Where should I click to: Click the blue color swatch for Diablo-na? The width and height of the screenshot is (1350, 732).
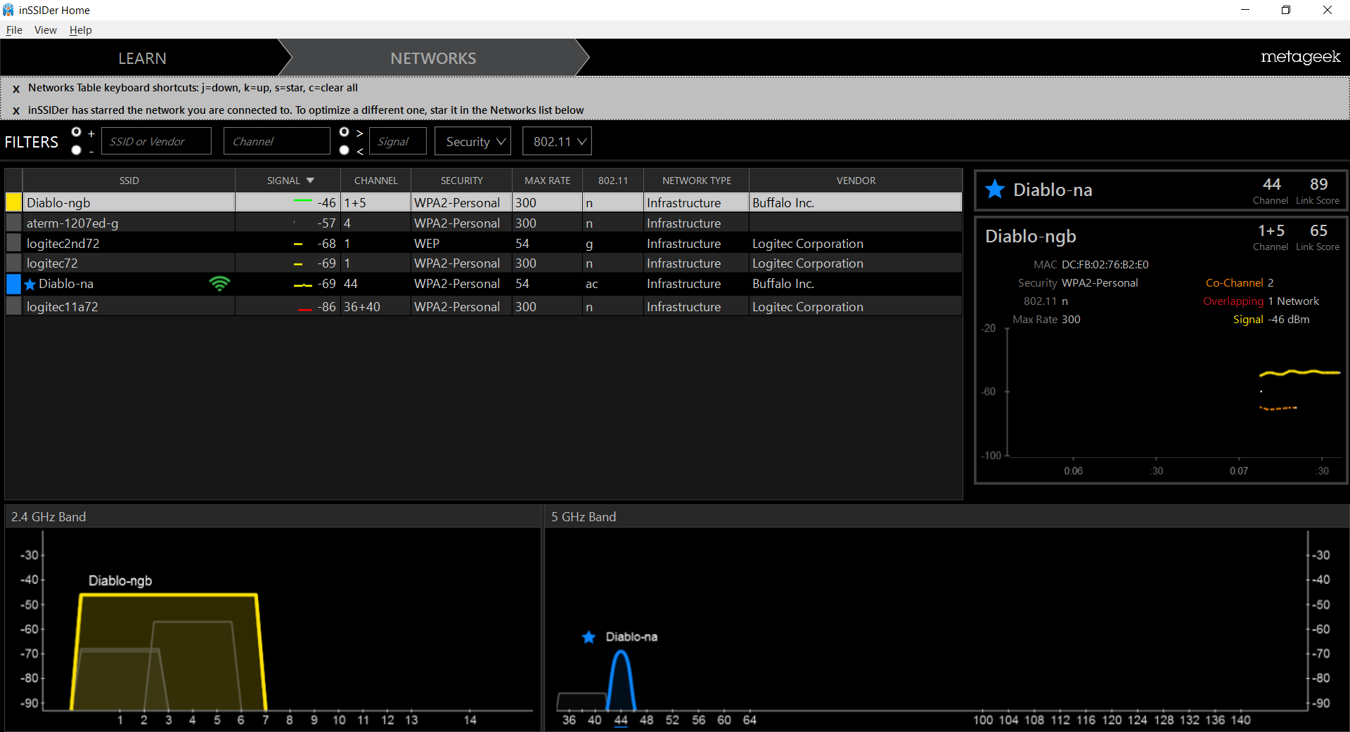tap(14, 284)
